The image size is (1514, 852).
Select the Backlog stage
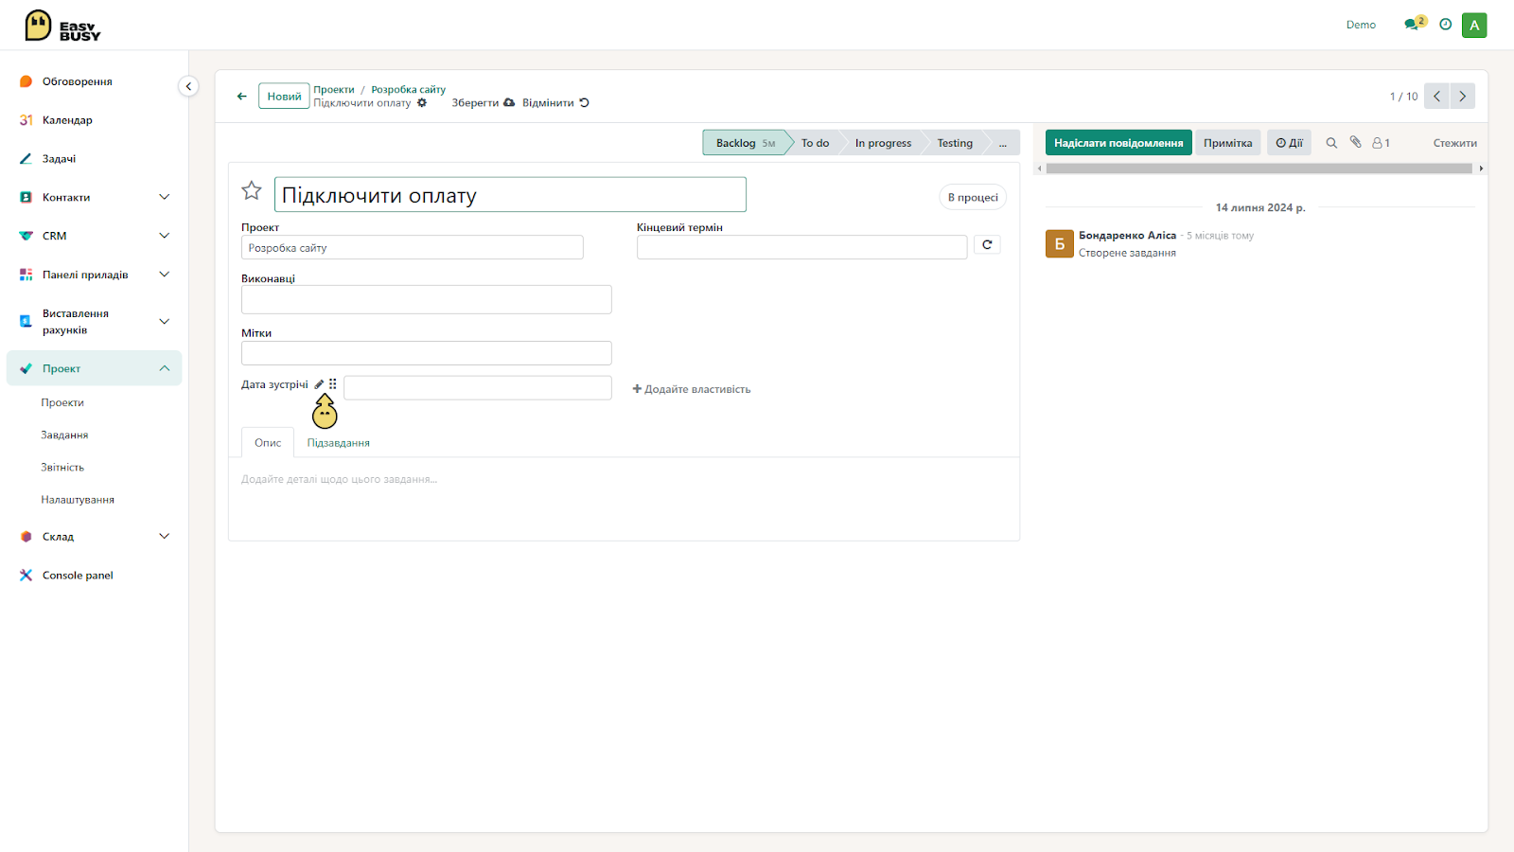746,143
